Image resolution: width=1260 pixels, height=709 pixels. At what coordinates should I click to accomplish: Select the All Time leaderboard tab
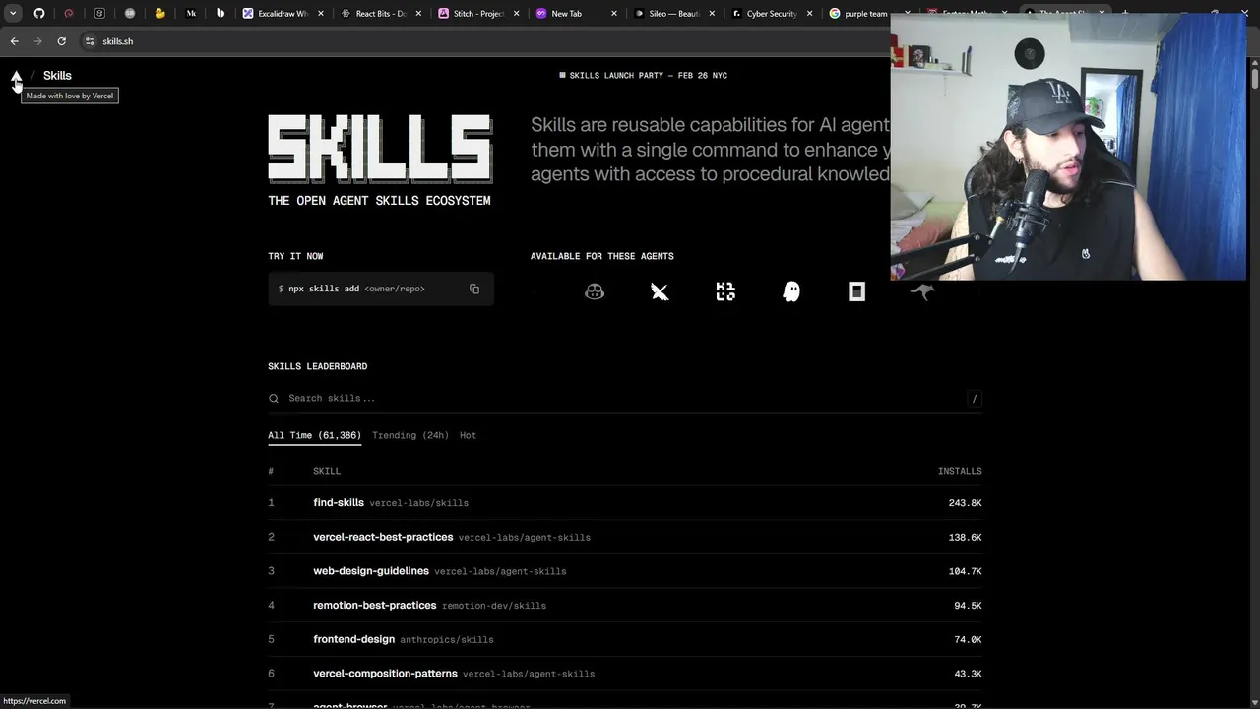click(314, 435)
